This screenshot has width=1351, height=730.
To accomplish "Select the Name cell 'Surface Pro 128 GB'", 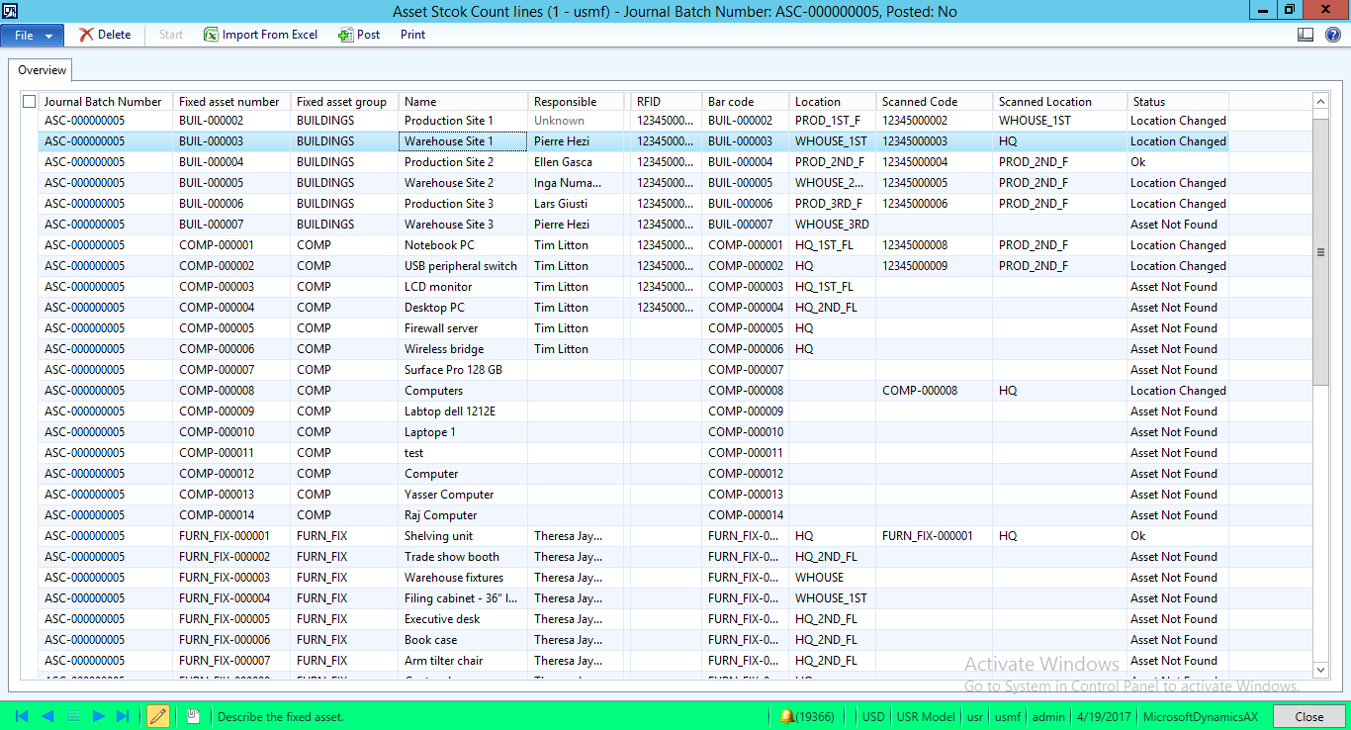I will pos(453,370).
